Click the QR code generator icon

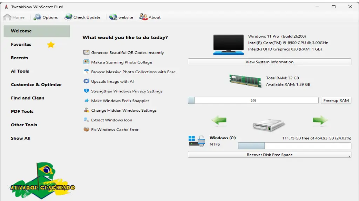pos(86,52)
